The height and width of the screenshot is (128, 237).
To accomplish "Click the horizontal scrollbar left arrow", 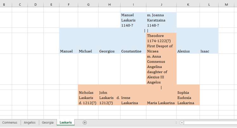I will pyautogui.click(x=182, y=123).
